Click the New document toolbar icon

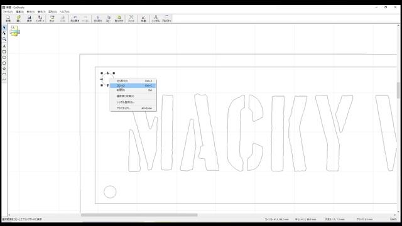coord(8,18)
